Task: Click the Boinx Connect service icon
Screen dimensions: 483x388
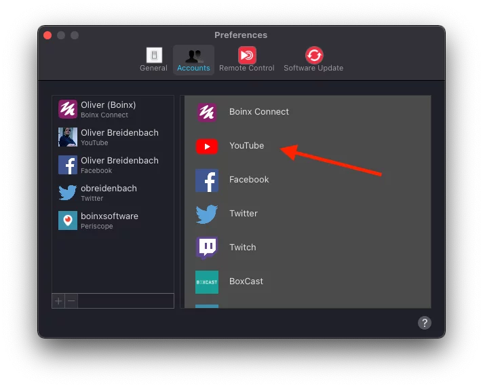Action: tap(207, 113)
